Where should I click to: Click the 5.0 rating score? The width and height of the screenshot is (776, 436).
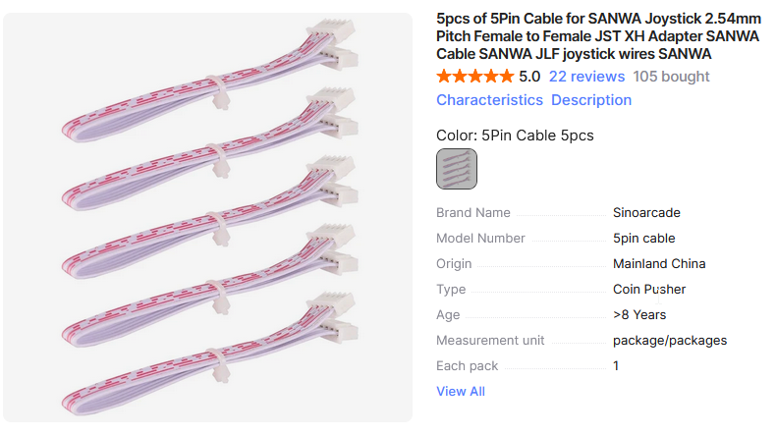point(529,77)
